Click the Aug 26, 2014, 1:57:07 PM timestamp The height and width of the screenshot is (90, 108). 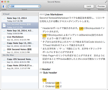tap(19, 68)
